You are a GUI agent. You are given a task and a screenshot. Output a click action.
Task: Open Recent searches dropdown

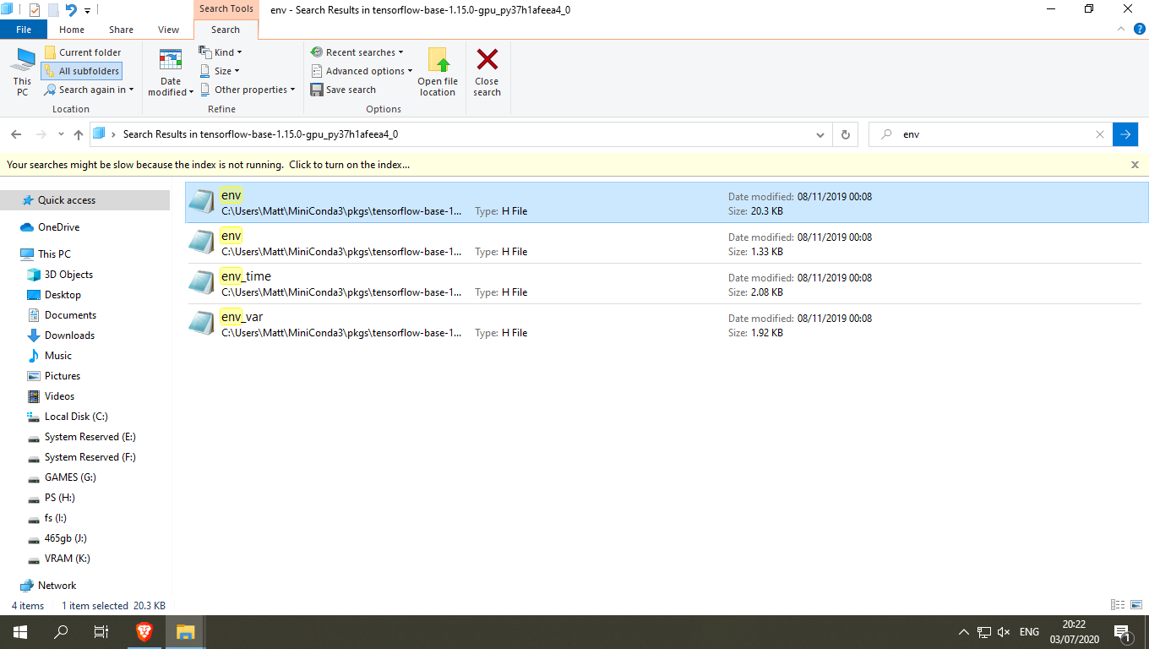click(x=357, y=52)
